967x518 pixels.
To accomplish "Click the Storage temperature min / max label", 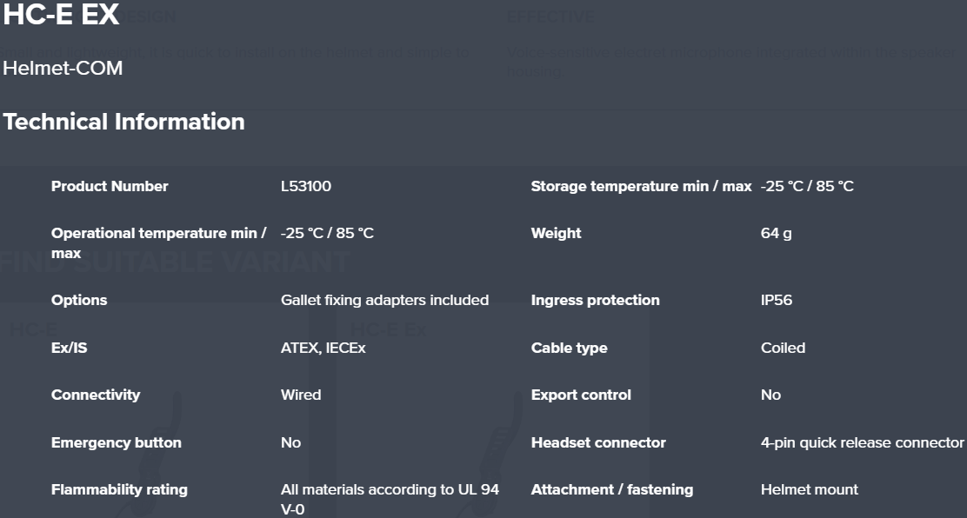I will 641,186.
